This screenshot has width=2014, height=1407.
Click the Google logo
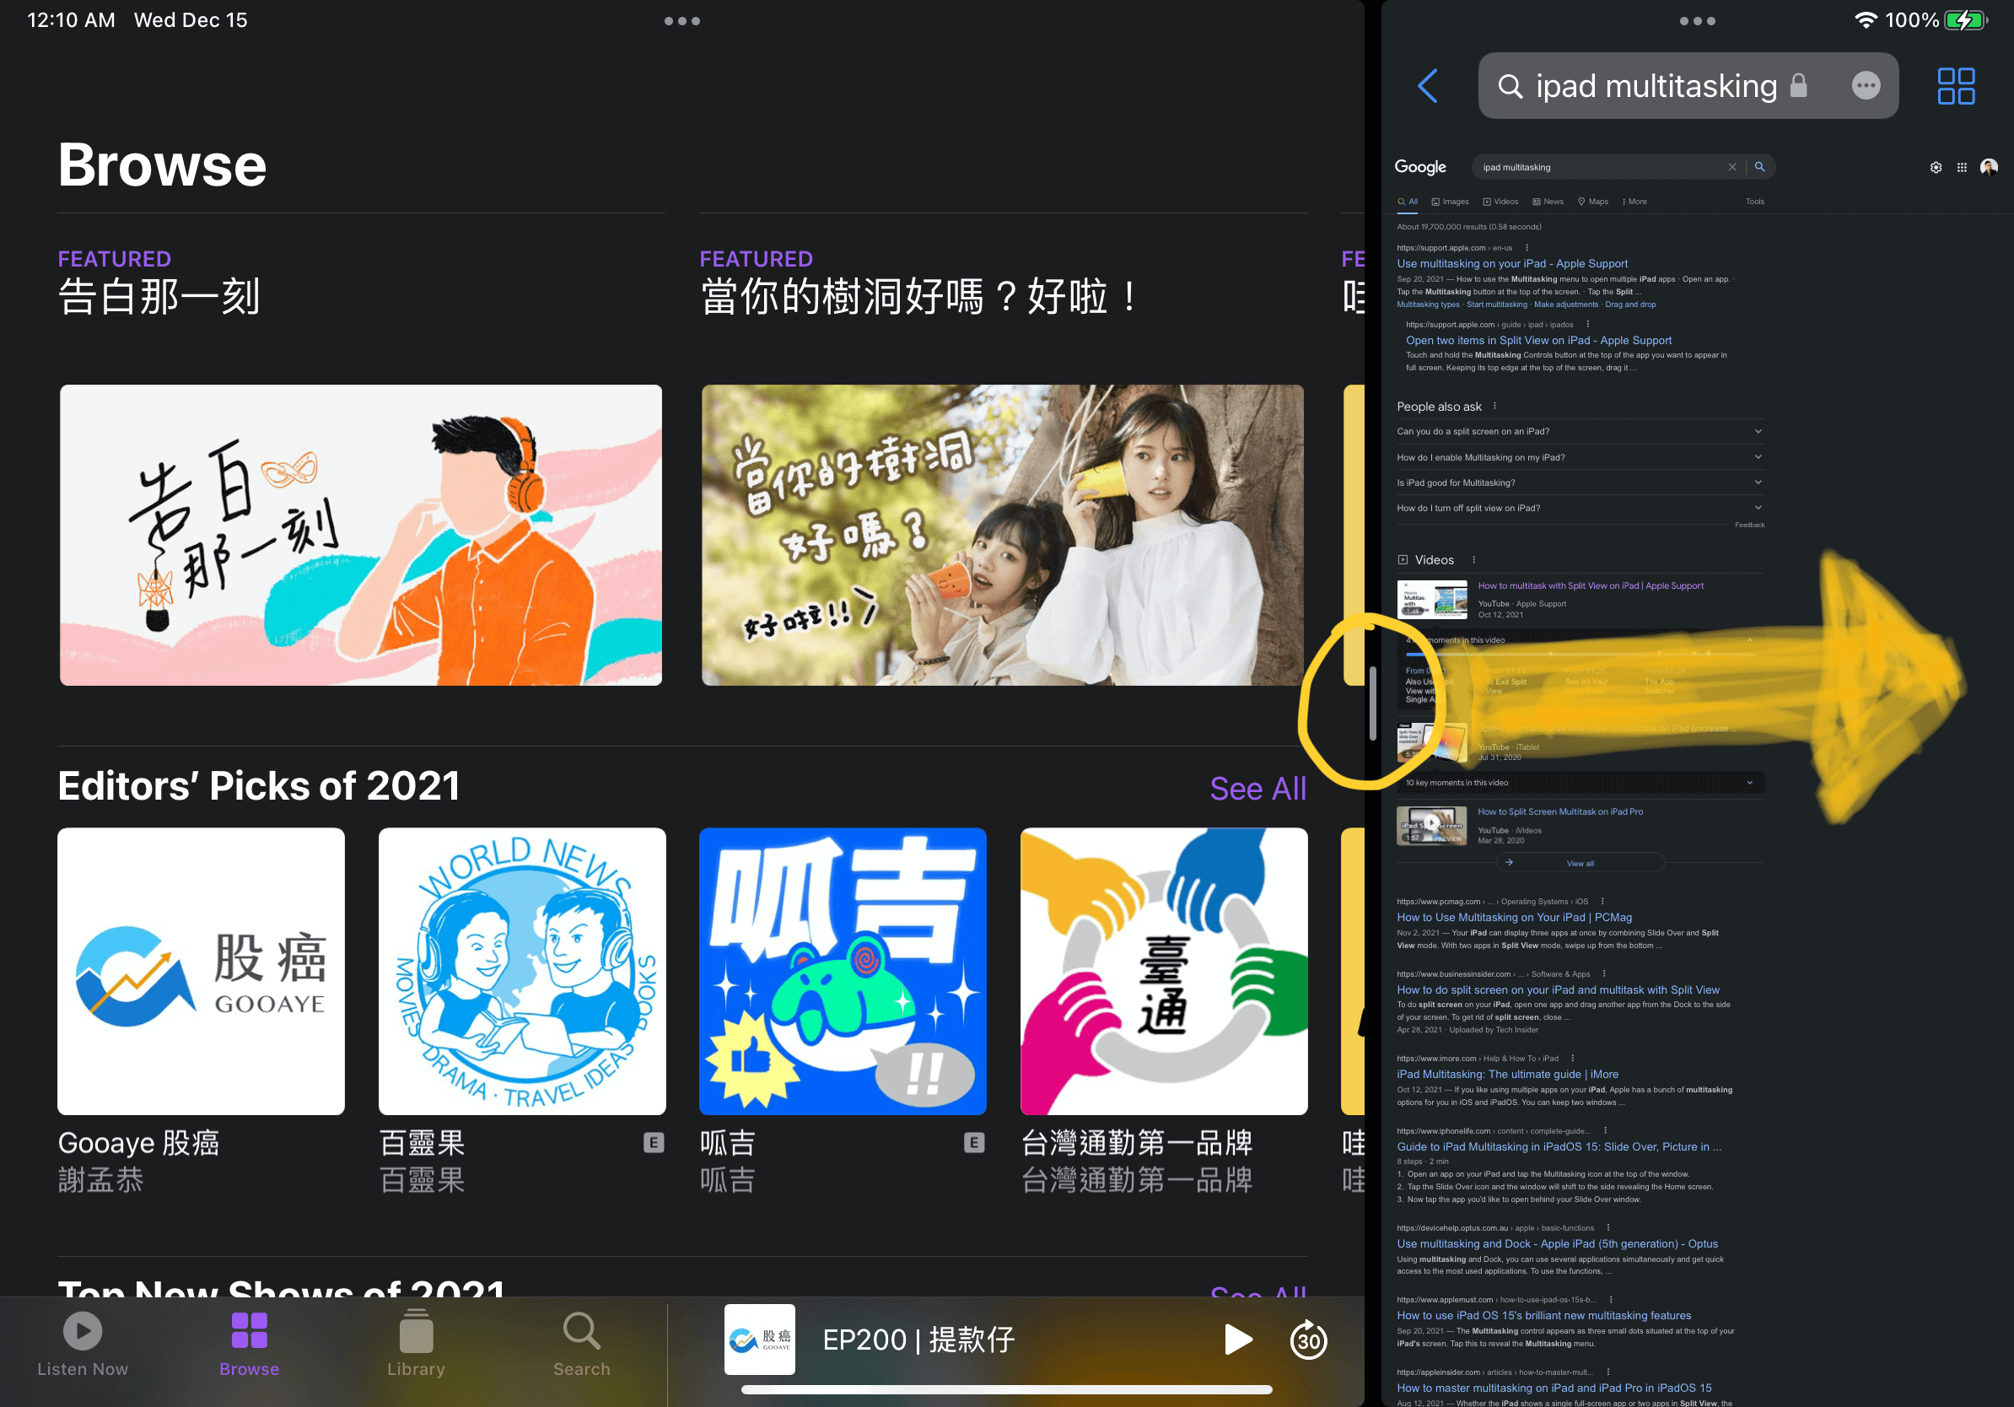(x=1420, y=167)
